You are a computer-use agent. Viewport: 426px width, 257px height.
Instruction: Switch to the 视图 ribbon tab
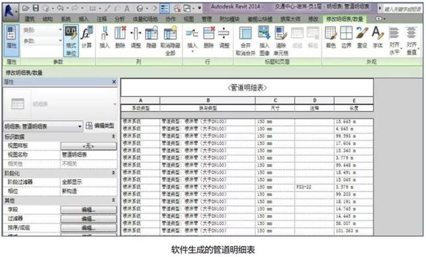(189, 19)
